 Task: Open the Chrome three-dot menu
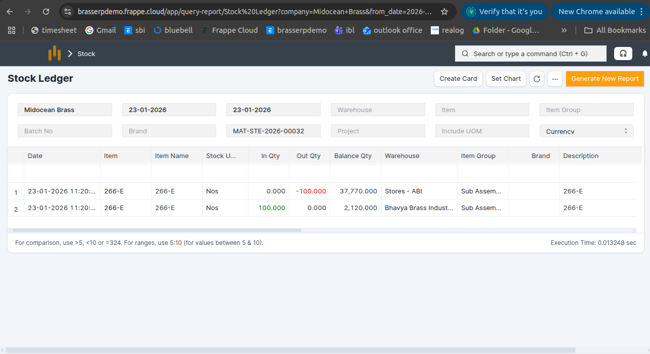(641, 12)
